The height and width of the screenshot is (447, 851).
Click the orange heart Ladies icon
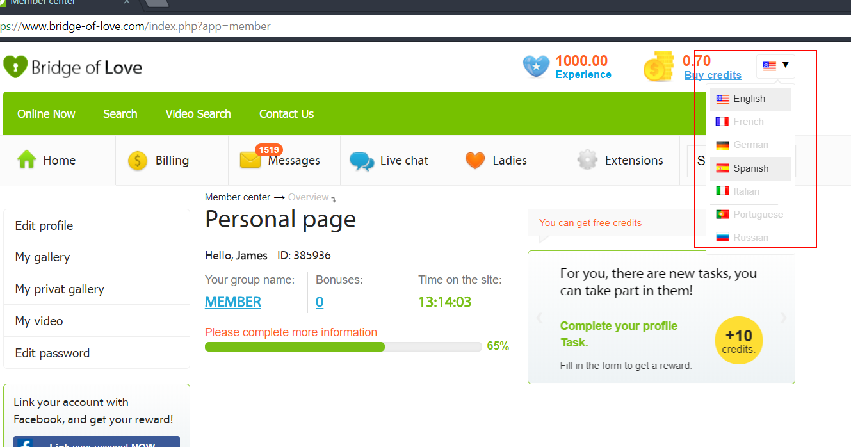(475, 160)
